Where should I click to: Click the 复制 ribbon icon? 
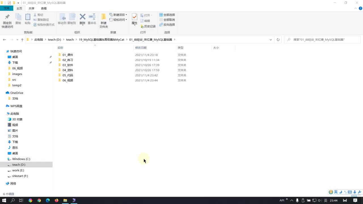coord(18,17)
